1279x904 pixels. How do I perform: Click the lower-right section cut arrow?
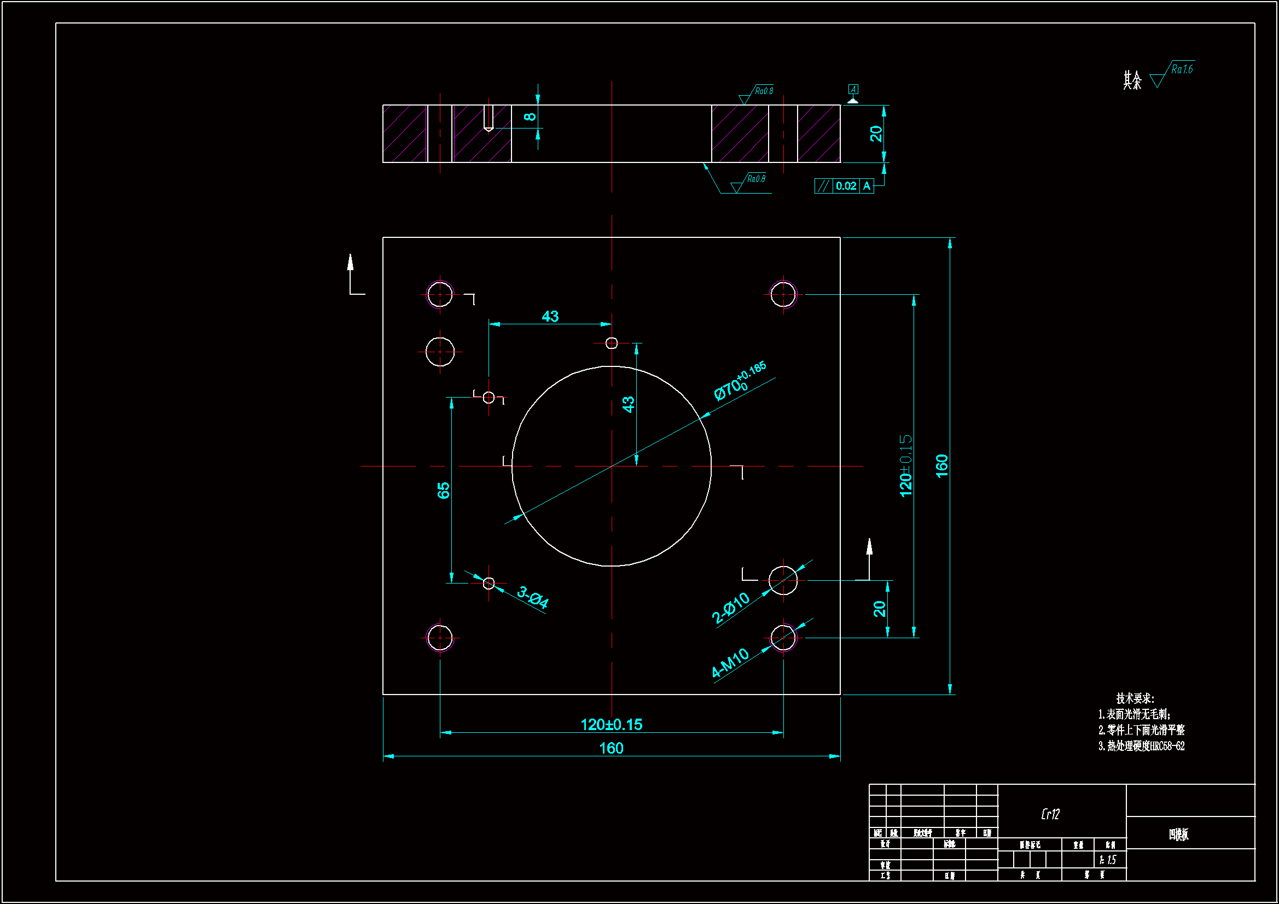[869, 549]
